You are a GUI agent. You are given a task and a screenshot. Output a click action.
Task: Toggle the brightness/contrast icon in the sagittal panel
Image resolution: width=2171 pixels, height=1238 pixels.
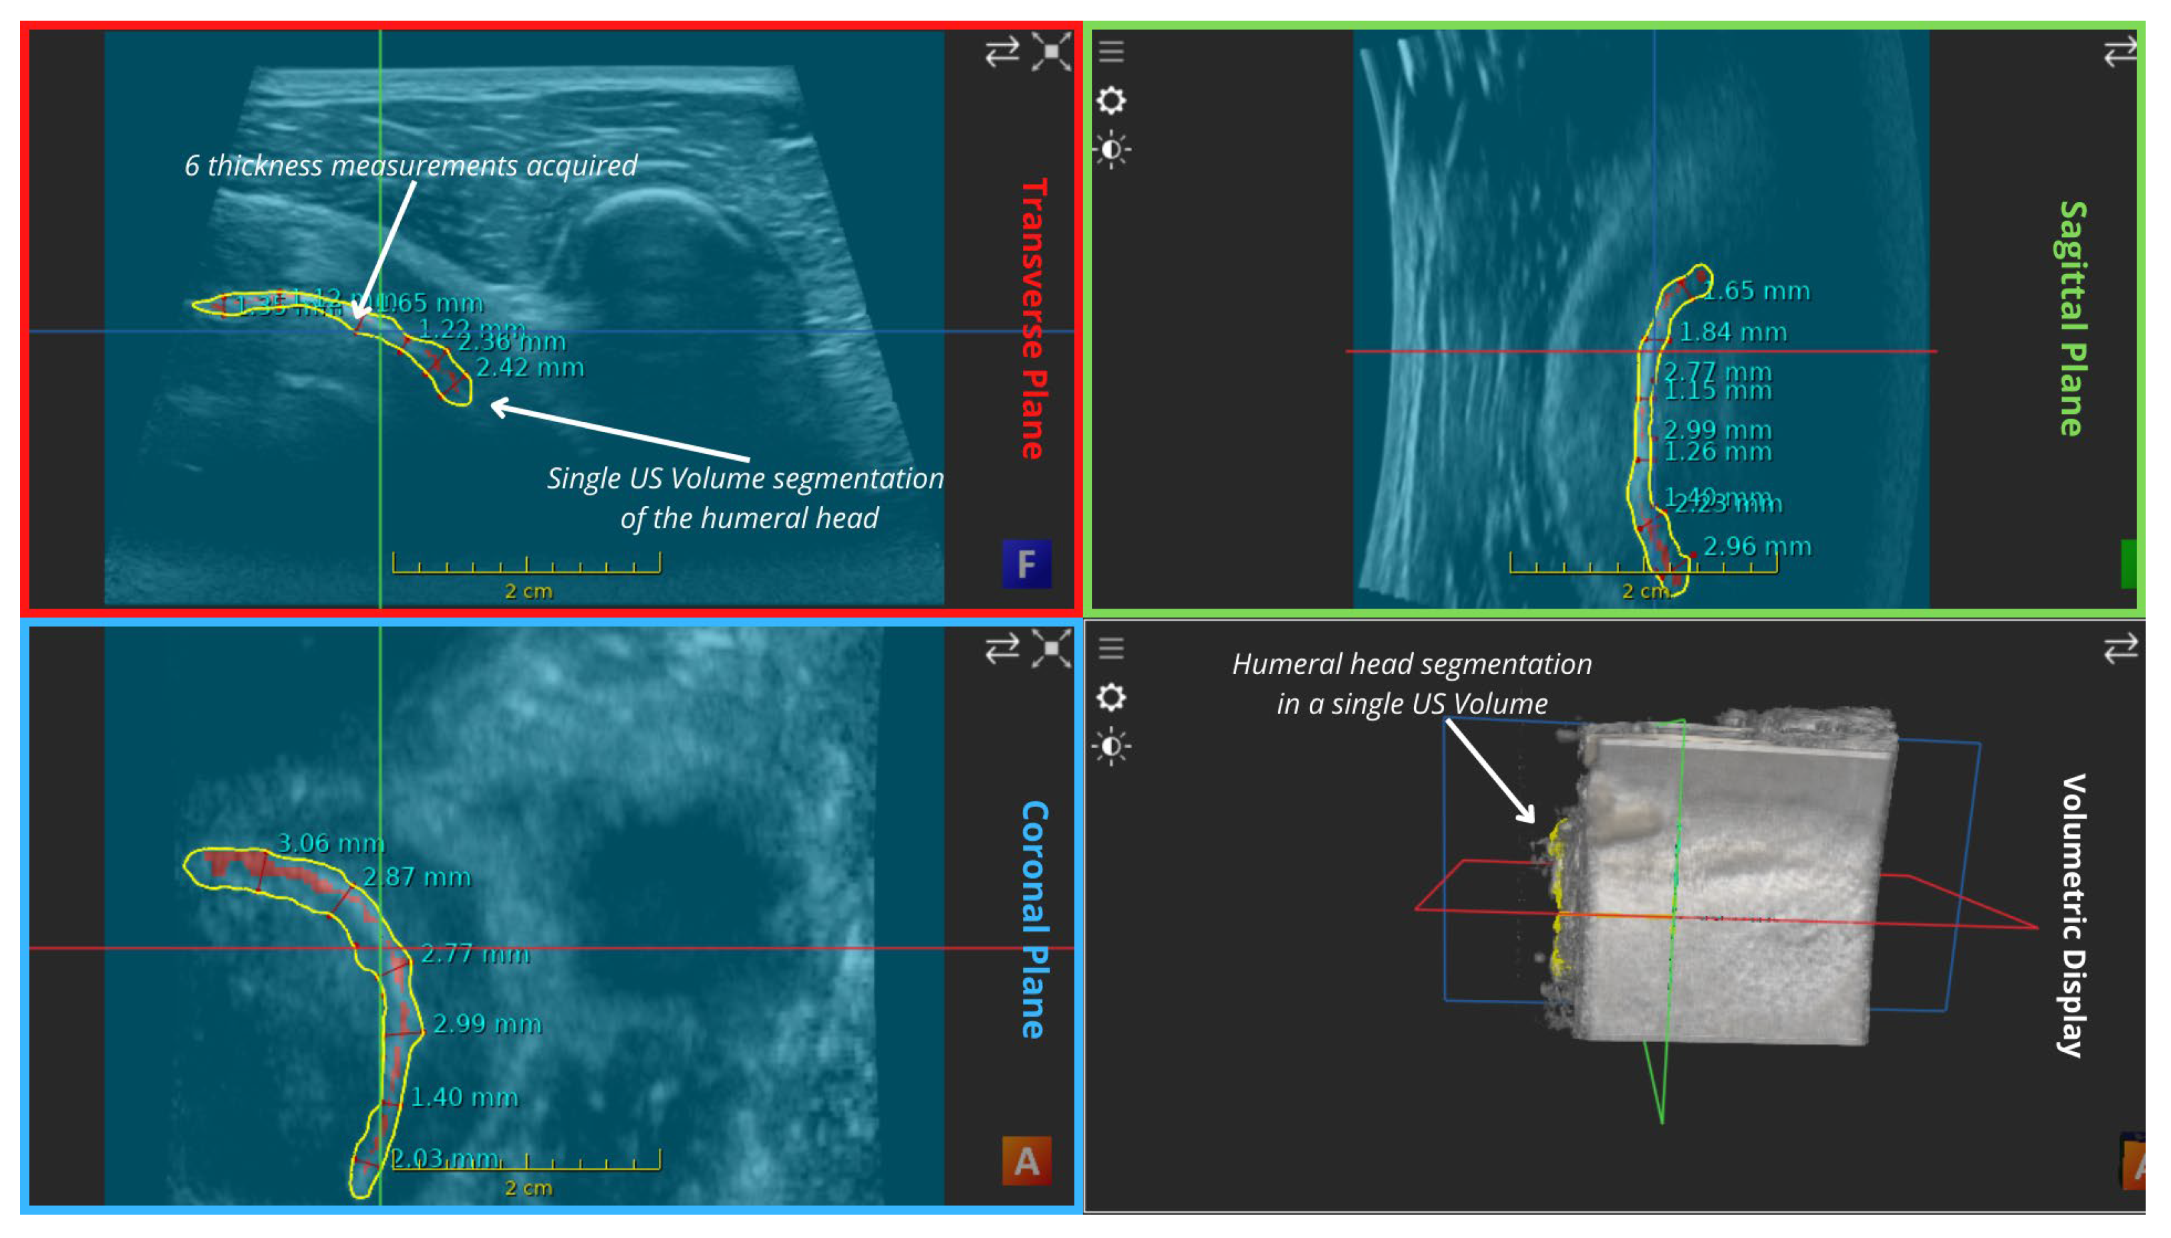(1111, 151)
